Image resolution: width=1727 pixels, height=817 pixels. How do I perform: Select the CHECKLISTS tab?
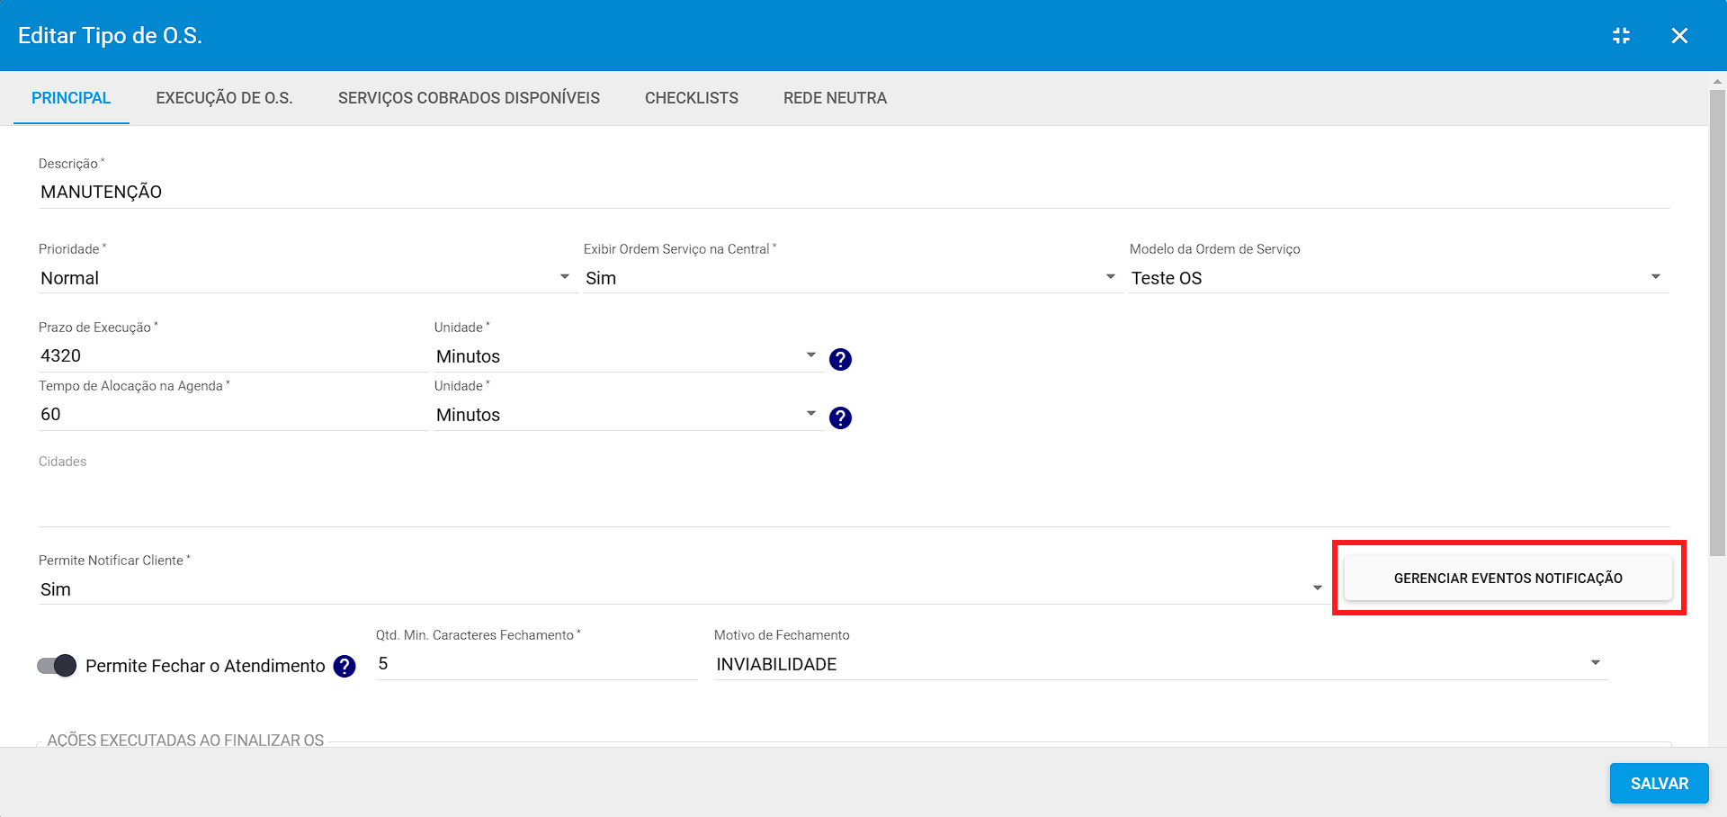[692, 98]
